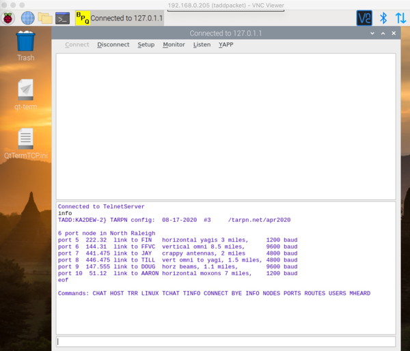This screenshot has width=410, height=351.
Task: Open the VNC server tray icon
Action: [364, 18]
